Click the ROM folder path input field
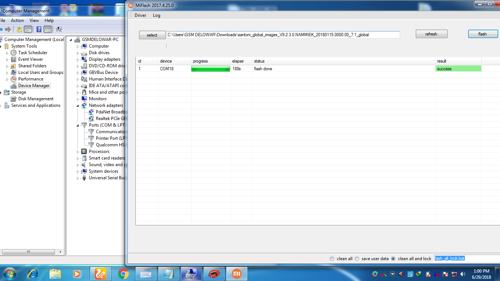 pyautogui.click(x=283, y=35)
